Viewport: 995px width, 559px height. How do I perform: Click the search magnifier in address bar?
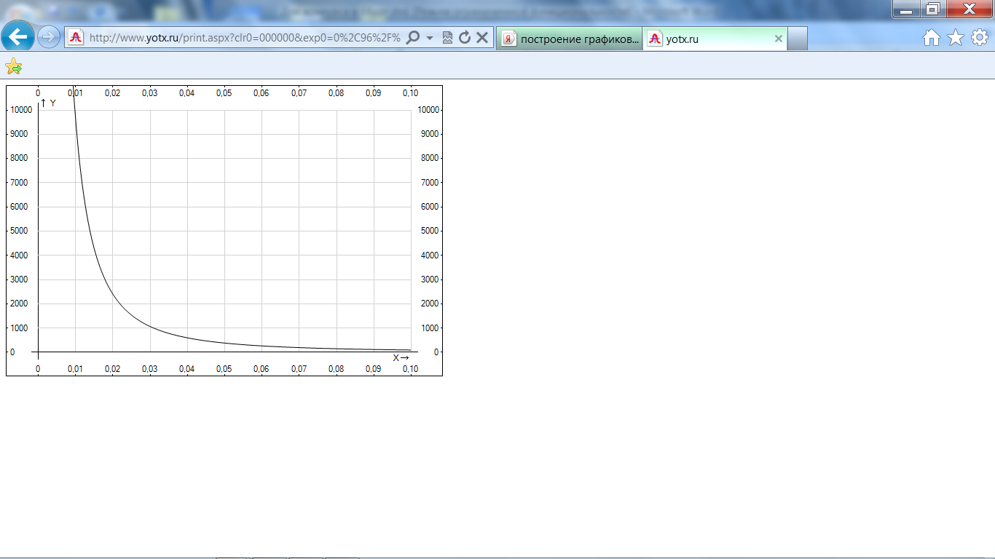point(412,38)
